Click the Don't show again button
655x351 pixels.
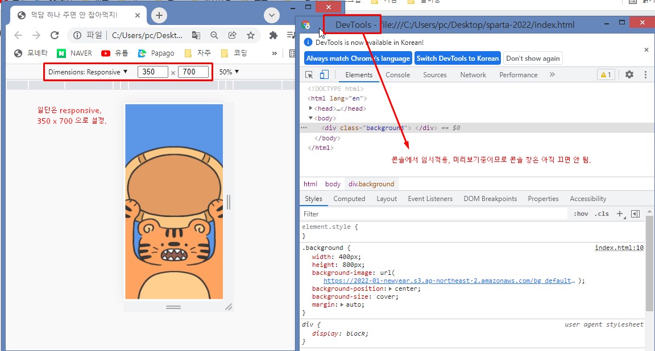(x=533, y=58)
